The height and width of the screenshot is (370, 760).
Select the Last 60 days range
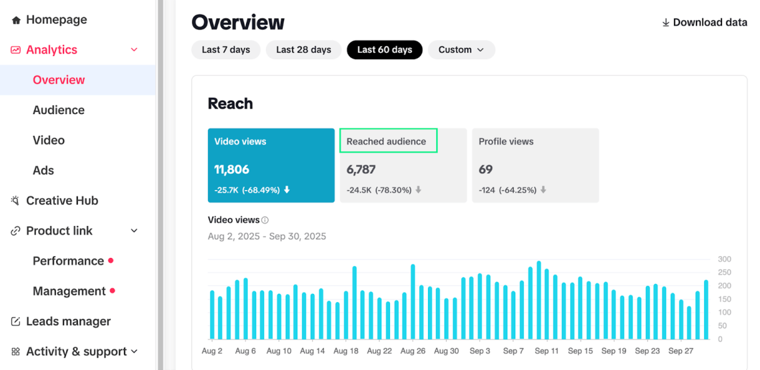(385, 50)
